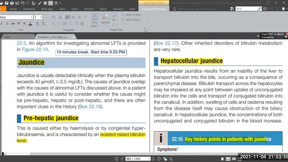Toggle italic text formatting
This screenshot has width=288, height=162.
click(1, 23)
